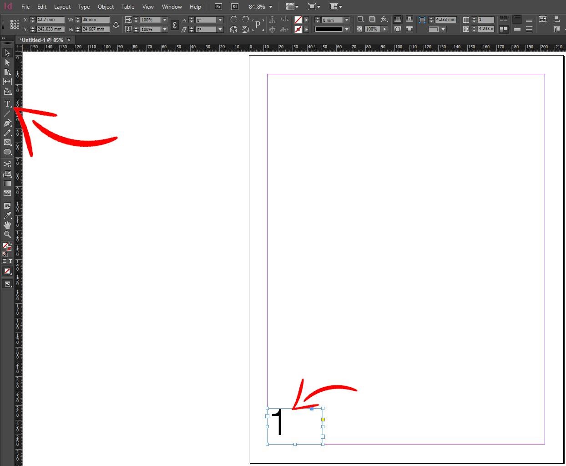Click the reference point locator grid
The image size is (566, 466).
(15, 24)
